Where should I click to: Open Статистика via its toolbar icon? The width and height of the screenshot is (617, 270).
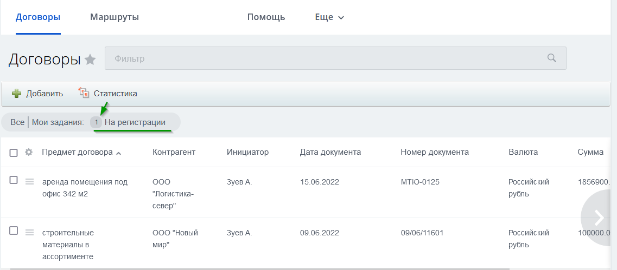pos(84,93)
